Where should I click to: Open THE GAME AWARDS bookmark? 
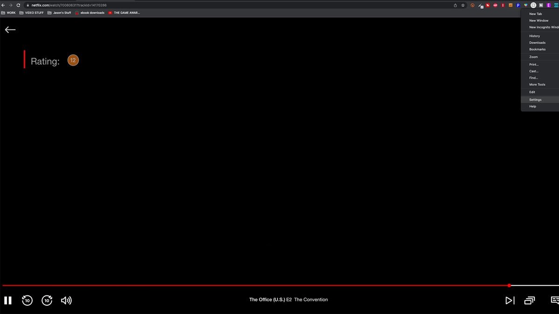123,13
